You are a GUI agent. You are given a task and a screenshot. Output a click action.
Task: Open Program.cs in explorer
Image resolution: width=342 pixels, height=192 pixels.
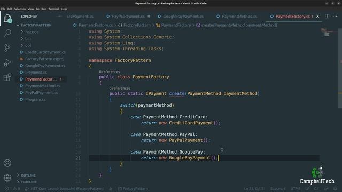coord(35,100)
